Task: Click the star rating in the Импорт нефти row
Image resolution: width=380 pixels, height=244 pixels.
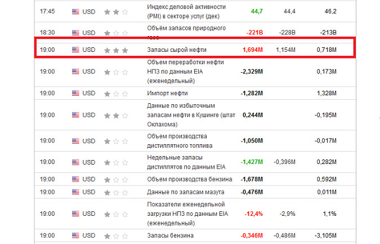Action: 117,93
